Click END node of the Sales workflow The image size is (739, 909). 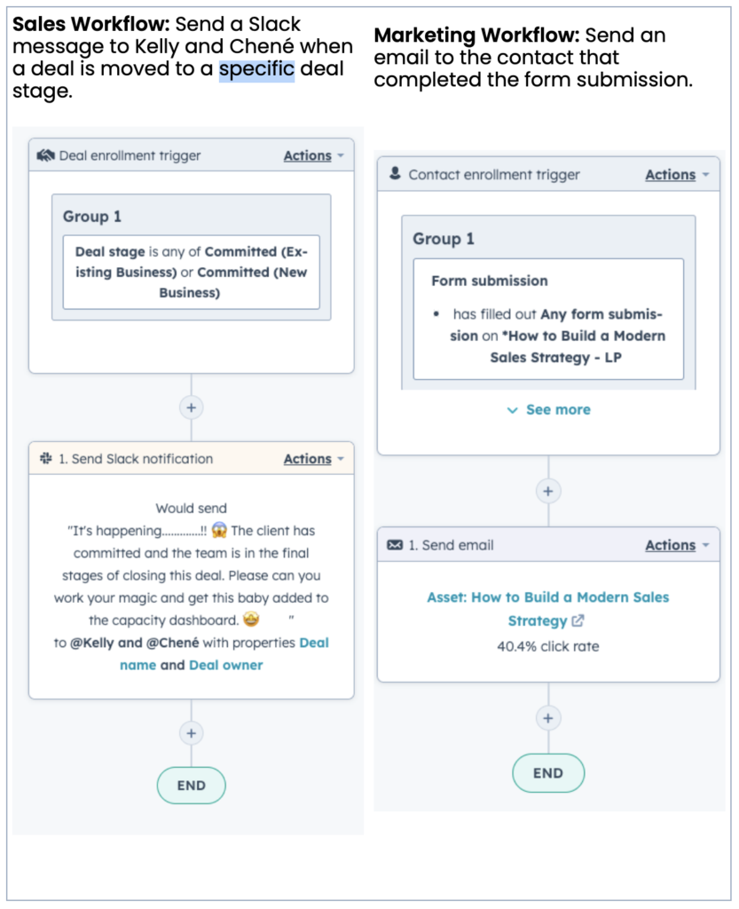pyautogui.click(x=191, y=785)
